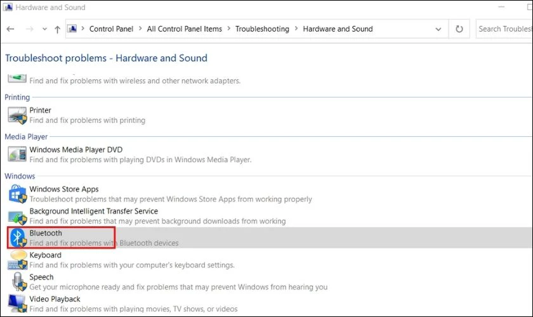The height and width of the screenshot is (317, 533).
Task: Expand chevron after All Control Panel Items
Action: tap(229, 29)
